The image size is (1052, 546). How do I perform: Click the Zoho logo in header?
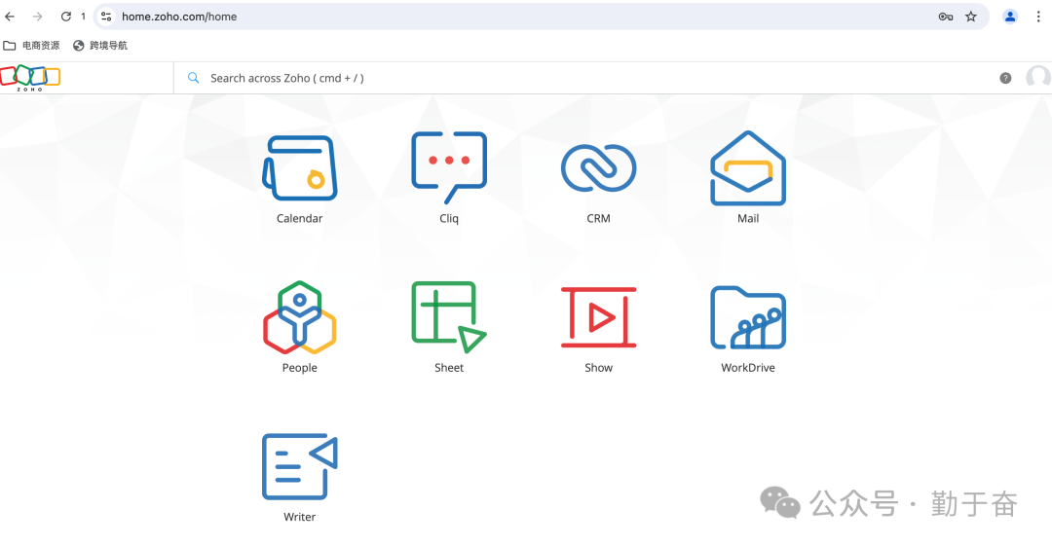click(x=30, y=78)
